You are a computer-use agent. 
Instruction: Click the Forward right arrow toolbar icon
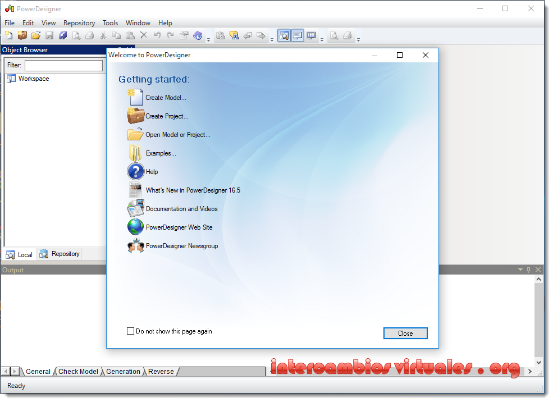coord(261,35)
